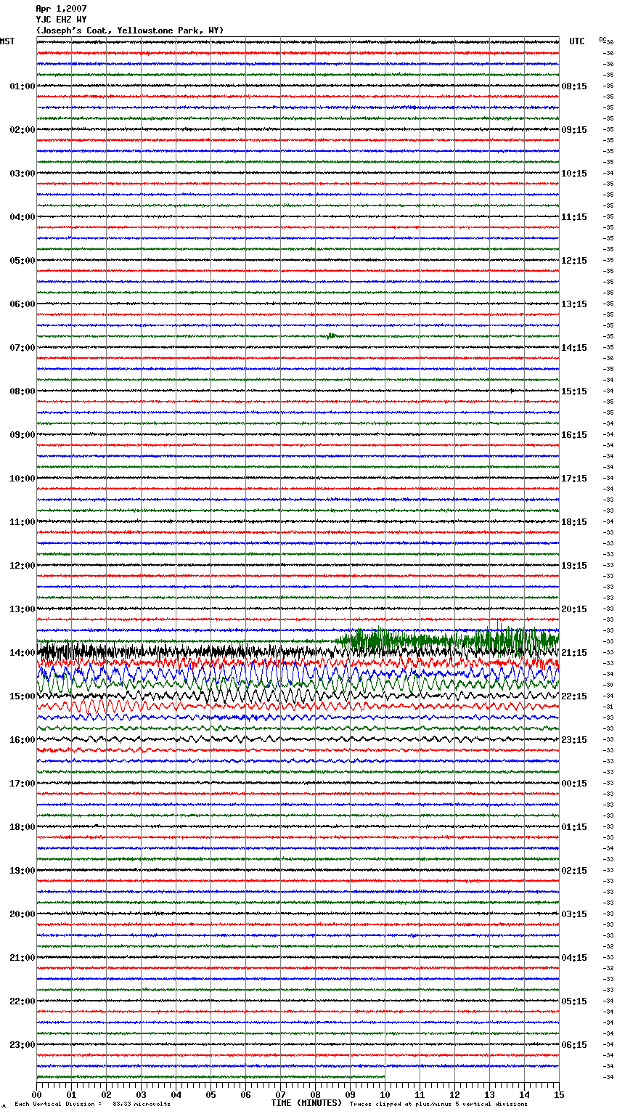
Task: Click the small green blip on the 06:45 trace
Action: coord(331,336)
